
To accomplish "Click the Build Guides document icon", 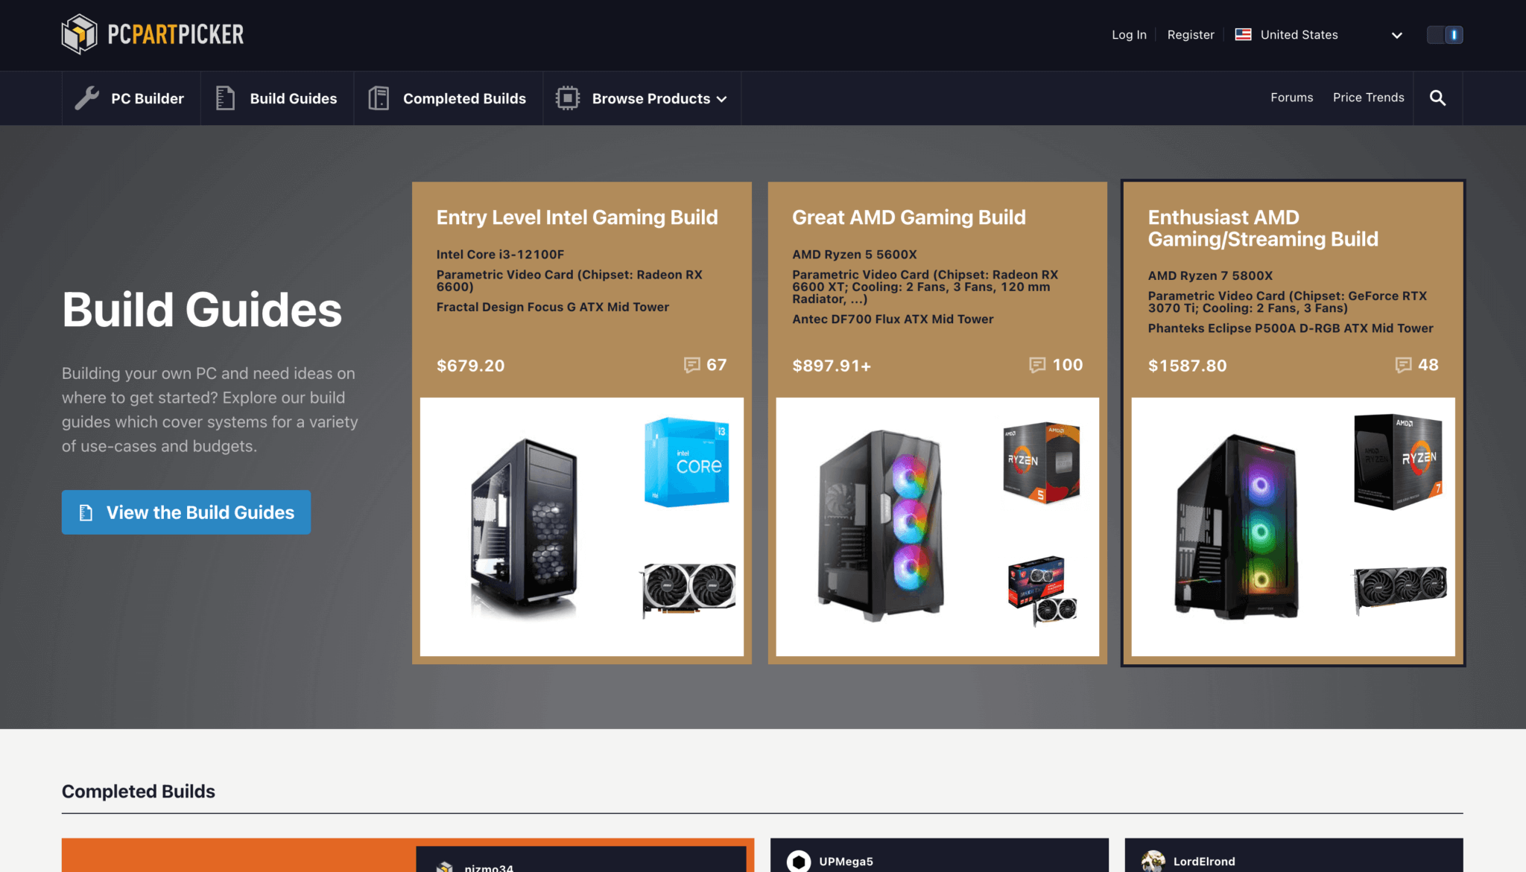I will point(224,98).
